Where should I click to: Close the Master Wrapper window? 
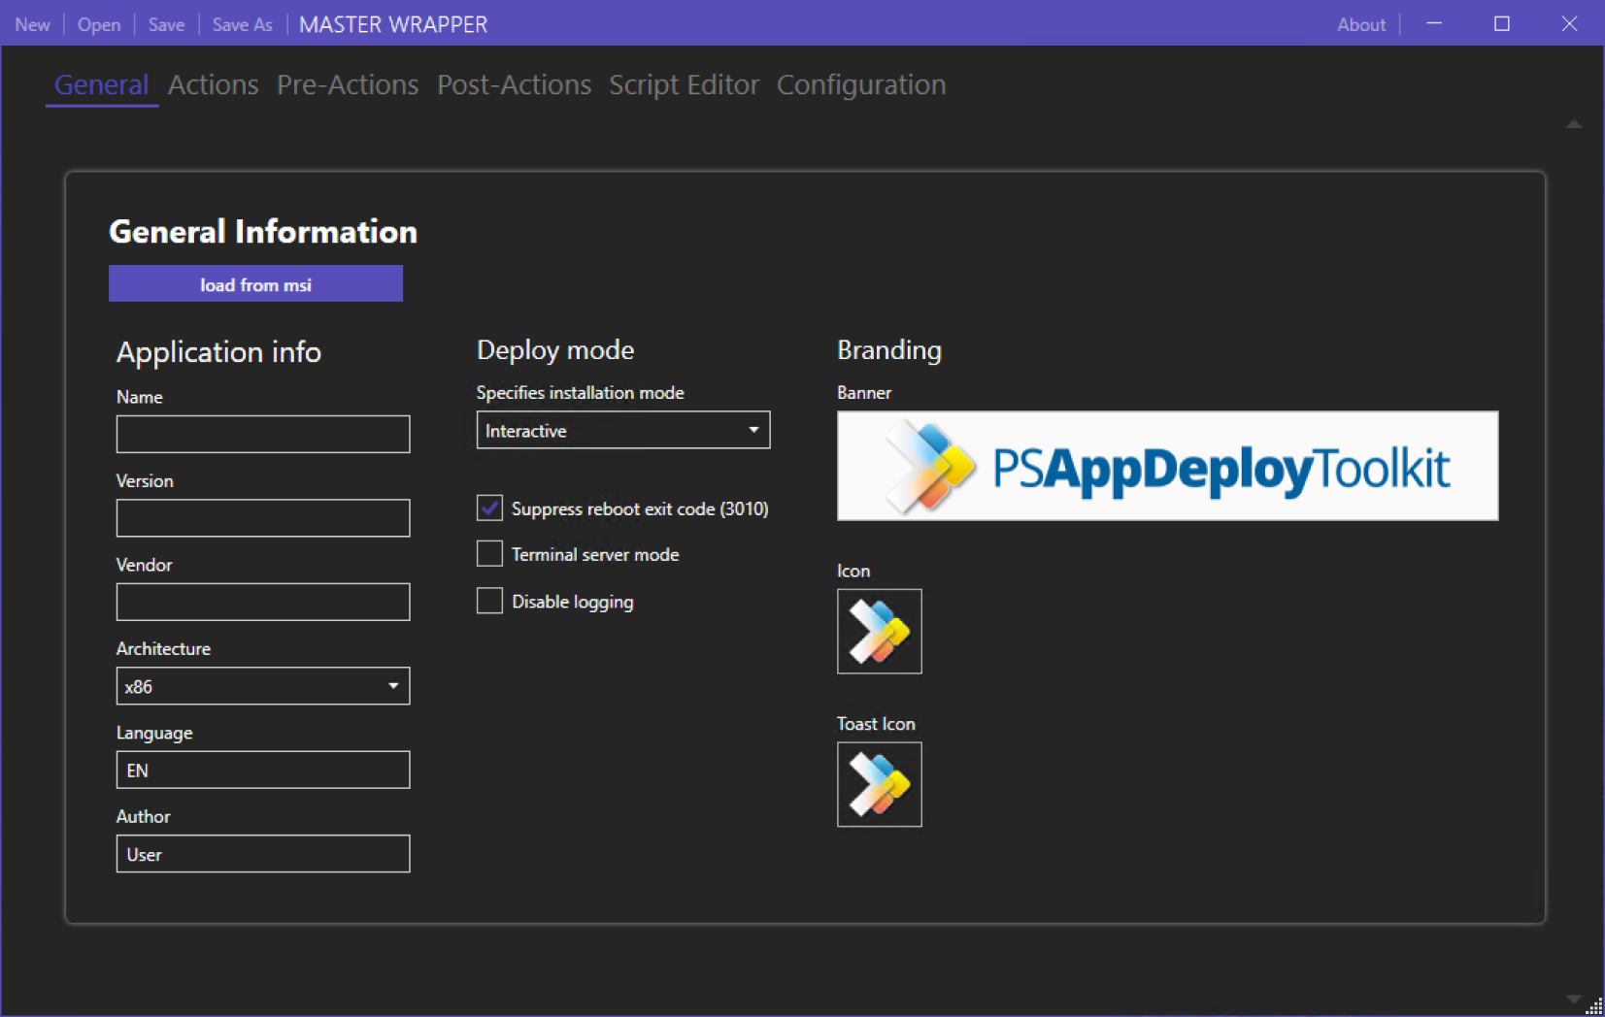pyautogui.click(x=1569, y=24)
